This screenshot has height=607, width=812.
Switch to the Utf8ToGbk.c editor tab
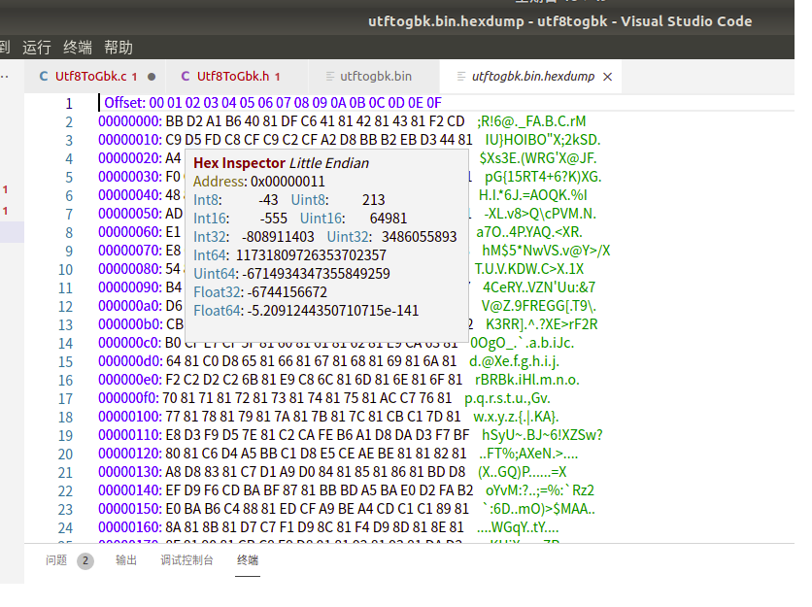pos(92,76)
